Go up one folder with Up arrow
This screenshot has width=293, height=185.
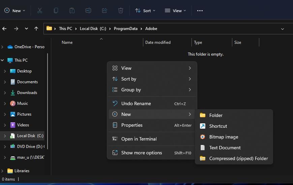click(x=36, y=29)
